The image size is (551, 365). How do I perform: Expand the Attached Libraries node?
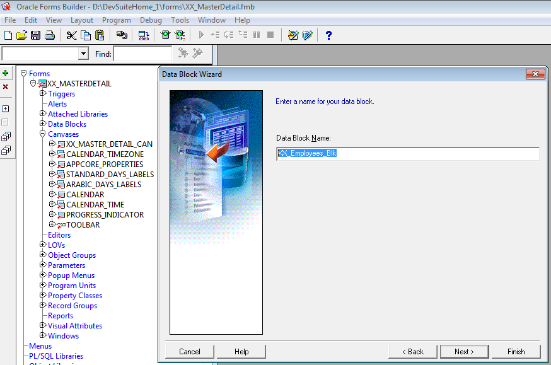coord(43,113)
